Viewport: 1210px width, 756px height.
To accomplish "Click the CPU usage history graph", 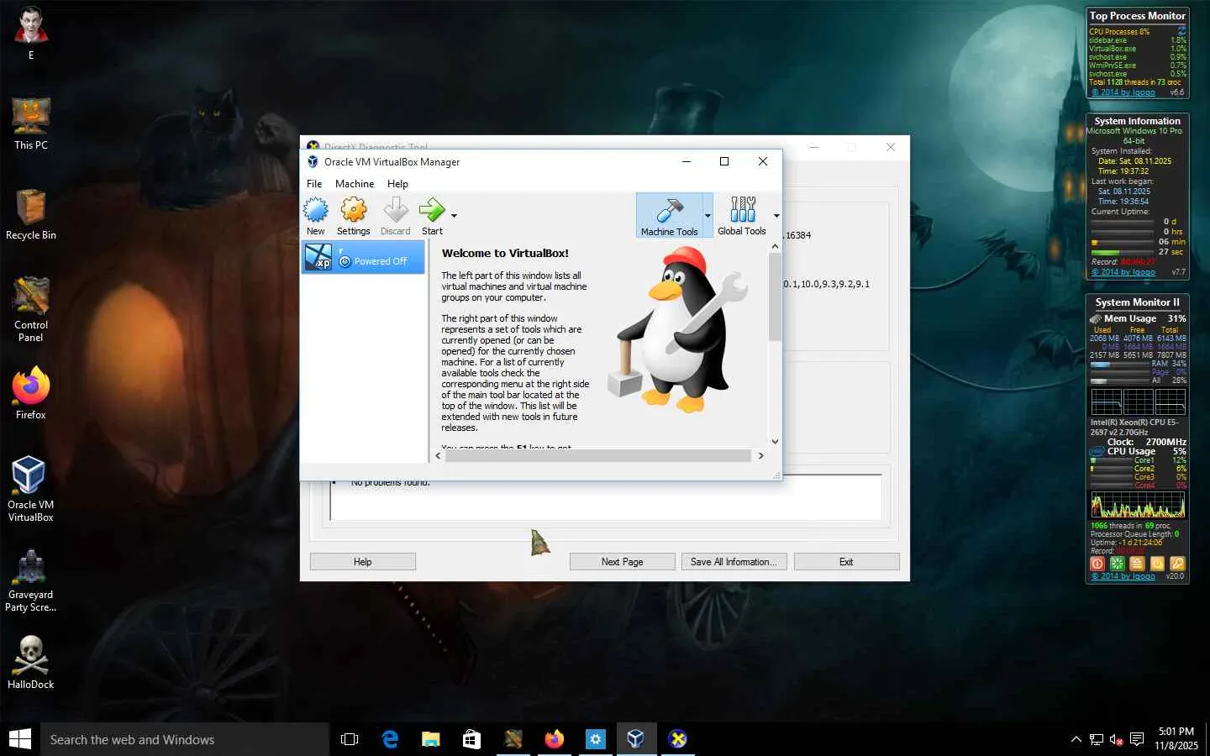I will coord(1138,505).
